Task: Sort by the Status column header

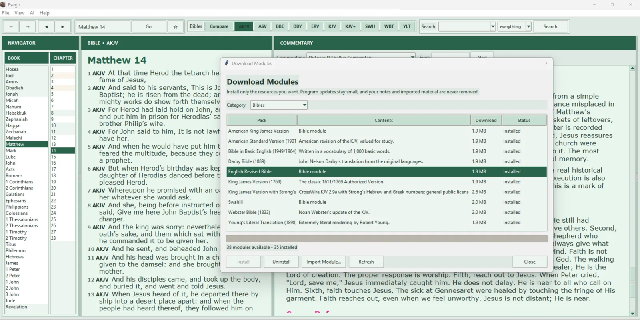Action: (x=524, y=120)
